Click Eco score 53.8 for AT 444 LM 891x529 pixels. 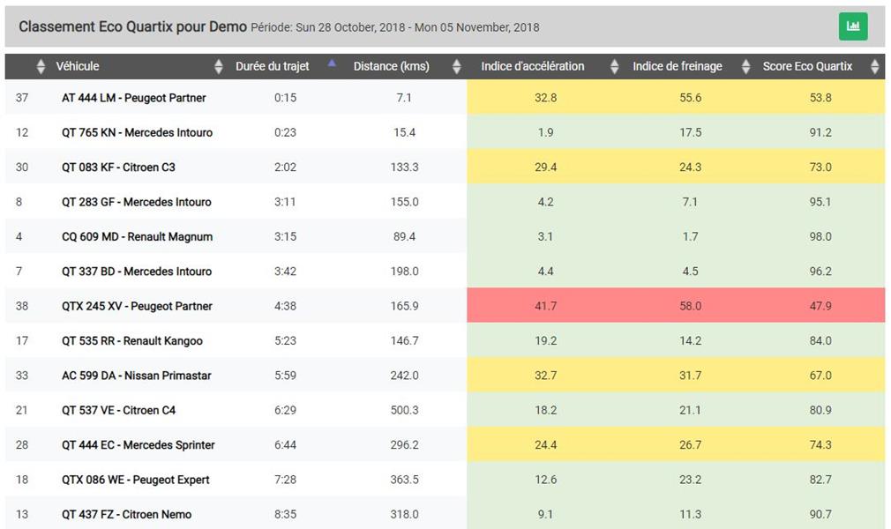820,98
